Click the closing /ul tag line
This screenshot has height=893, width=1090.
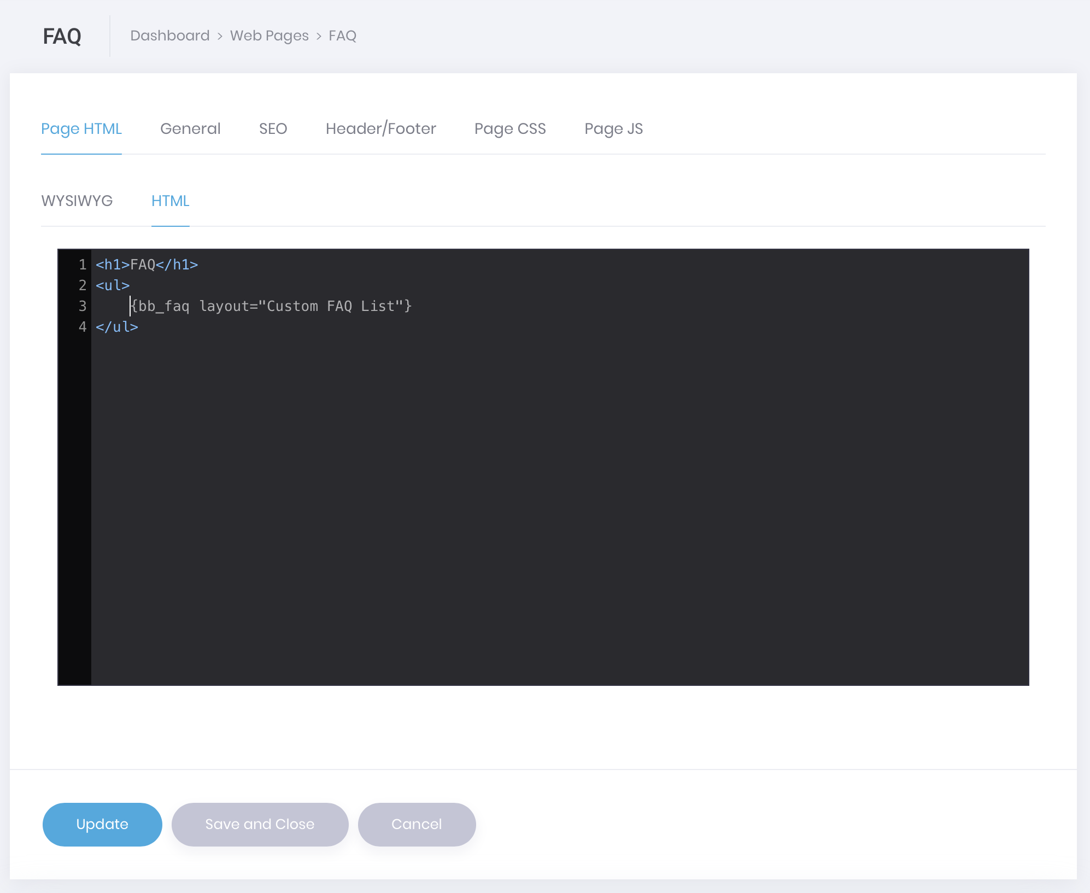click(117, 327)
